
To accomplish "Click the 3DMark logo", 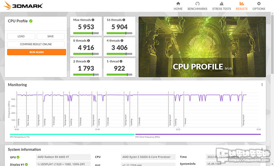I will (x=23, y=5).
